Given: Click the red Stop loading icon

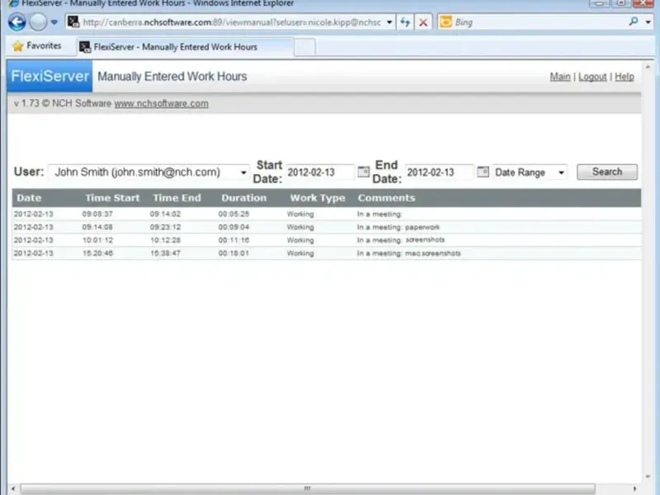Looking at the screenshot, I should (x=423, y=22).
